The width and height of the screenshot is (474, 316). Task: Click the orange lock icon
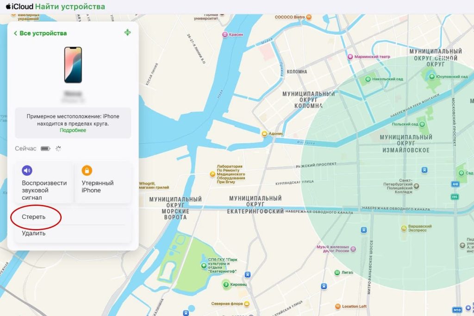[87, 170]
